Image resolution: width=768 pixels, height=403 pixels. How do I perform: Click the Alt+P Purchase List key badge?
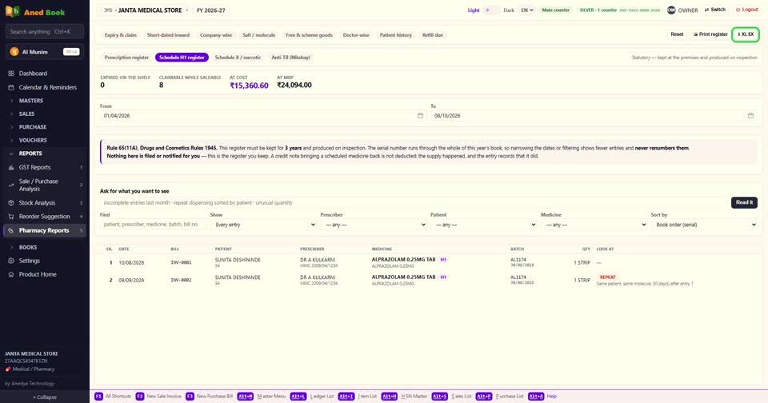pos(484,396)
